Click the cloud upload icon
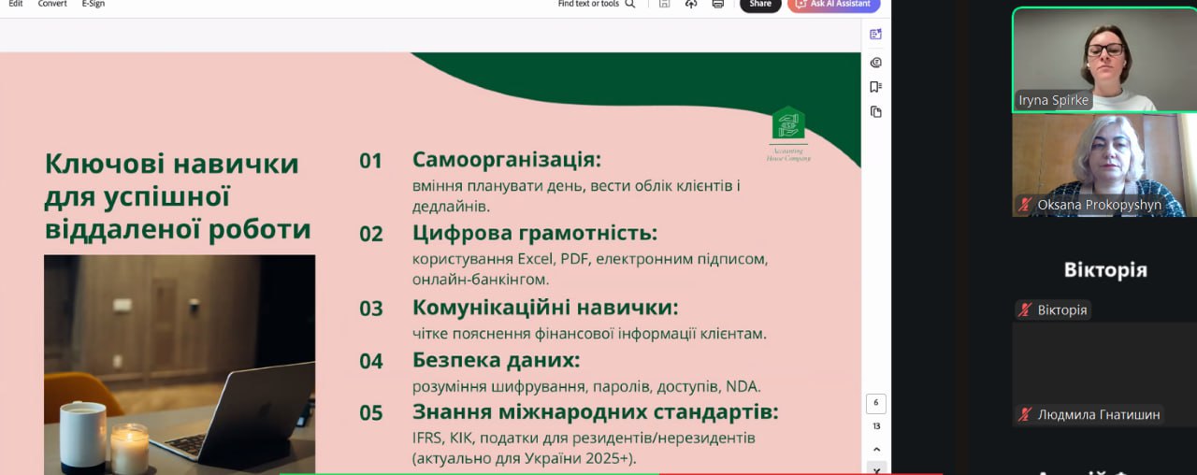This screenshot has height=475, width=1197. click(x=691, y=4)
